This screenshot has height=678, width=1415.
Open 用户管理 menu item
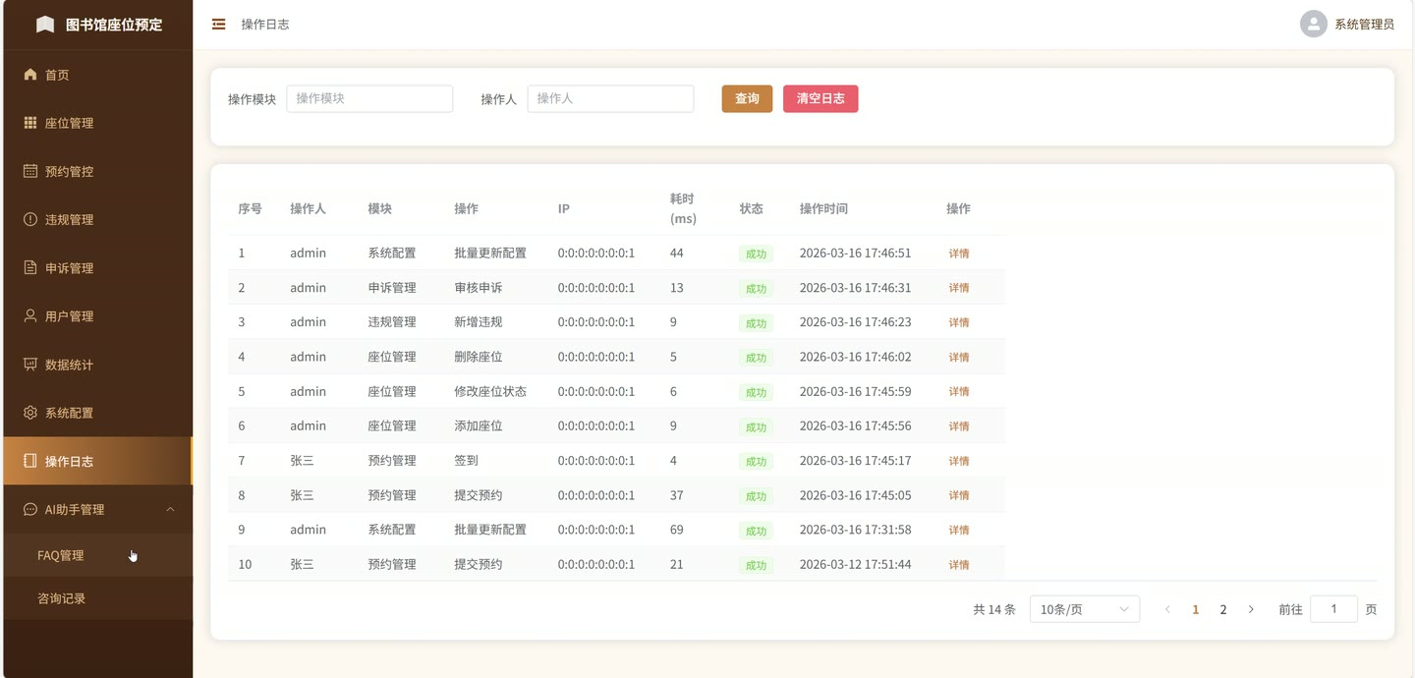[98, 315]
